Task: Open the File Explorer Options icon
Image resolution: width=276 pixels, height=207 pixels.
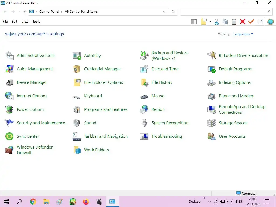Action: point(77,82)
